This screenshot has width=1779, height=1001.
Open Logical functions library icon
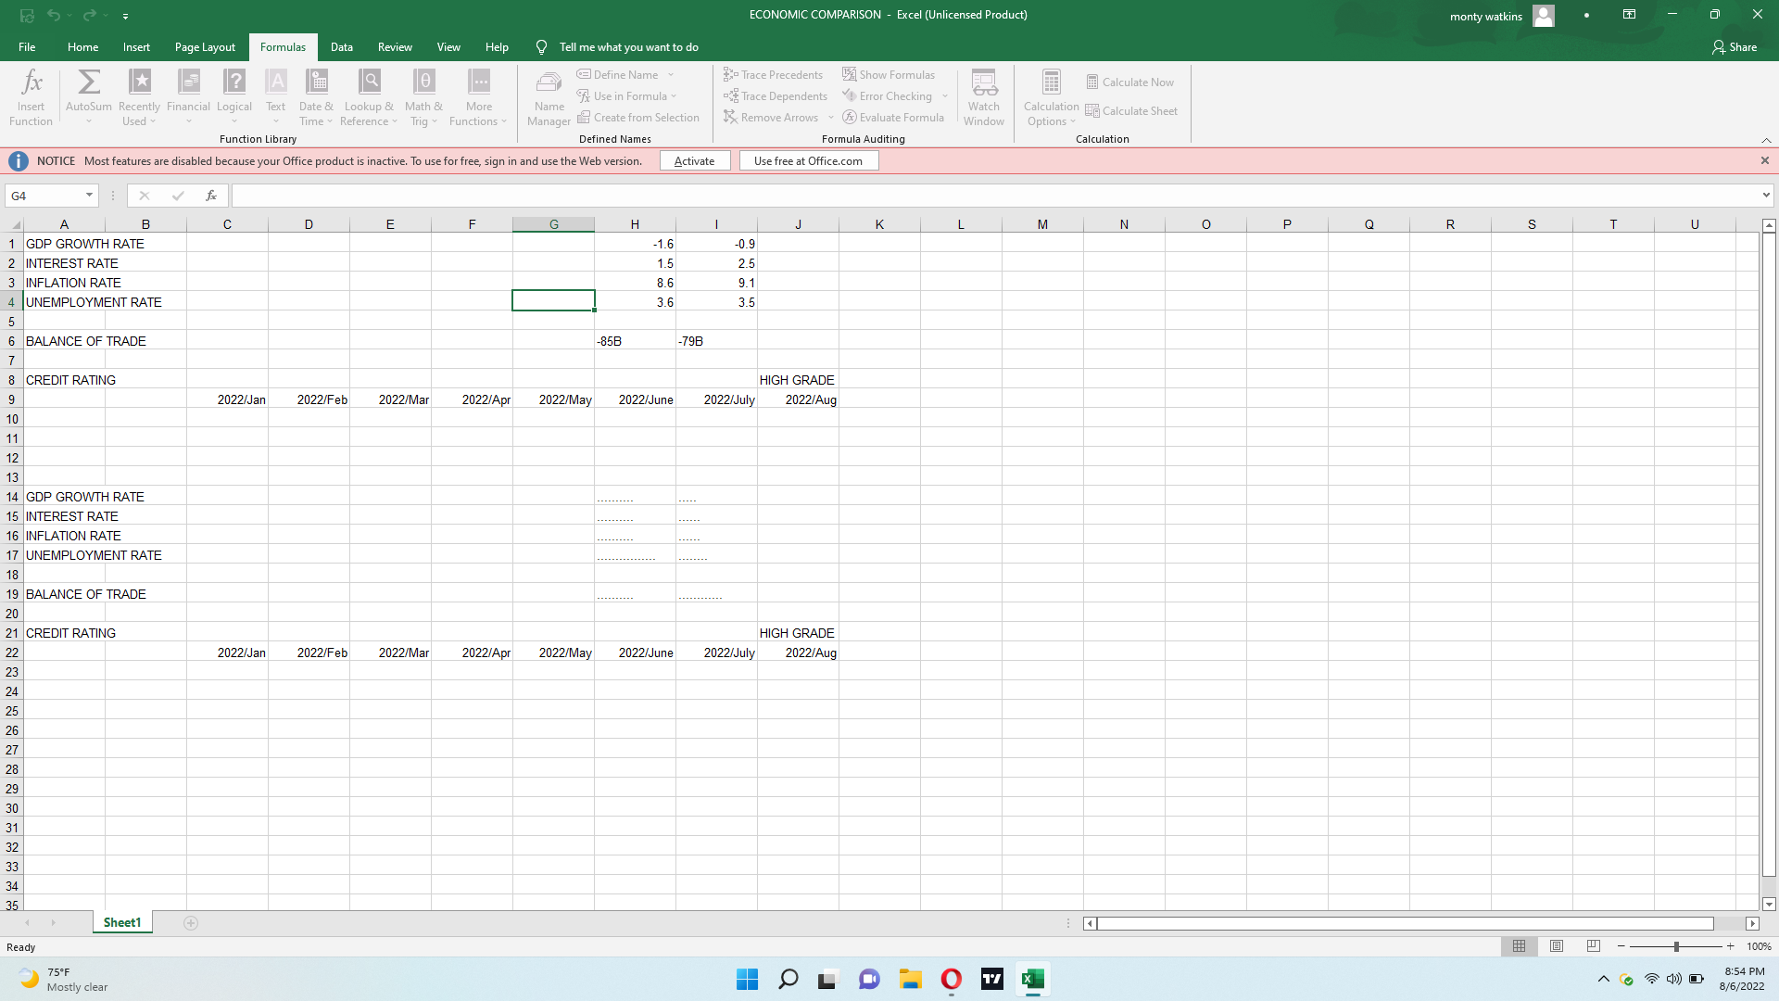coord(234,83)
